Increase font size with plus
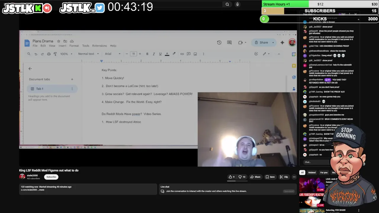This screenshot has width=379, height=213. (x=140, y=54)
